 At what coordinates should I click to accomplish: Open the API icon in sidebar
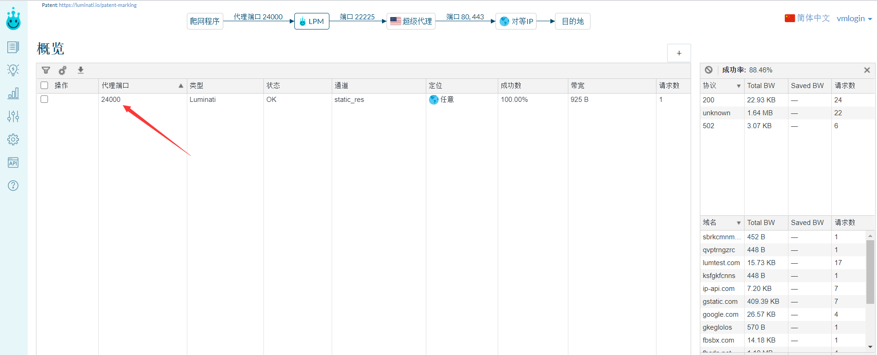click(13, 162)
